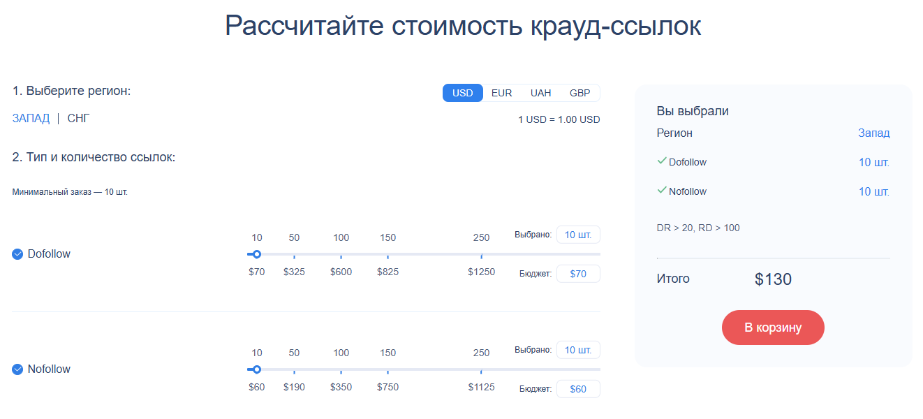Select the USD currency tab

(x=462, y=92)
